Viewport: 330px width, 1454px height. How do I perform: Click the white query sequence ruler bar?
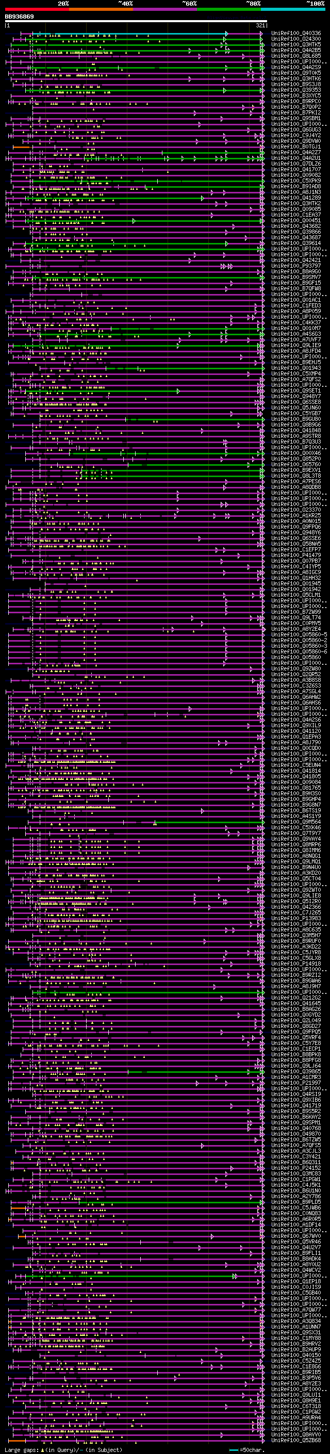(136, 22)
